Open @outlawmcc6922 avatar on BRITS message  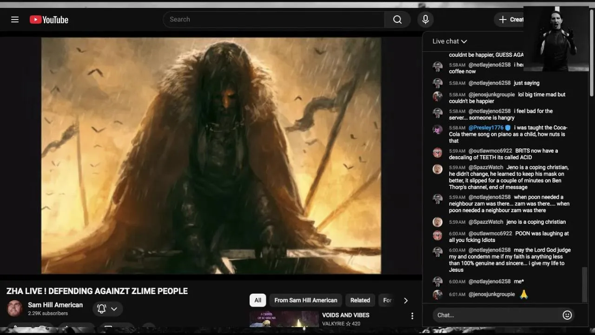point(437,153)
